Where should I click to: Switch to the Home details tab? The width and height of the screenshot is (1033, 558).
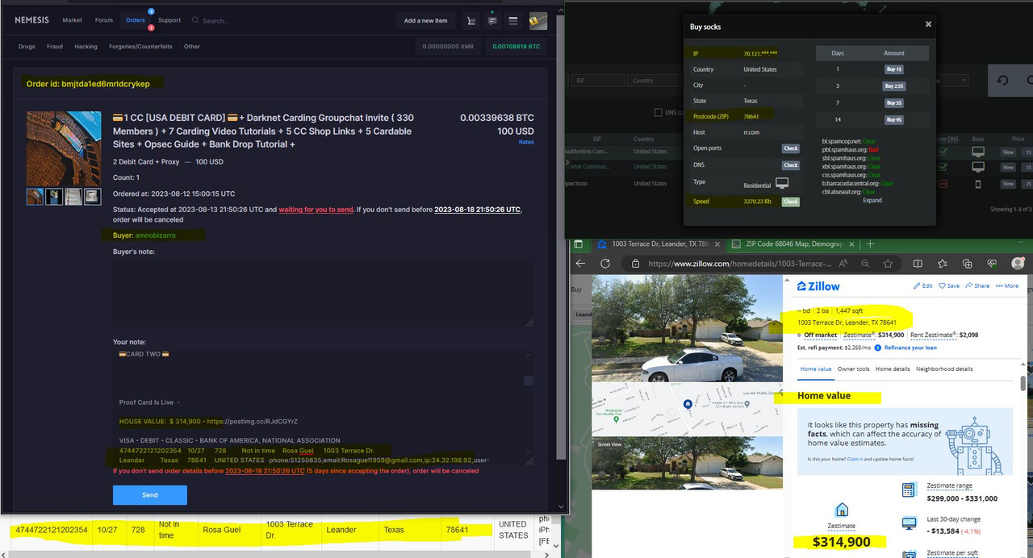893,369
